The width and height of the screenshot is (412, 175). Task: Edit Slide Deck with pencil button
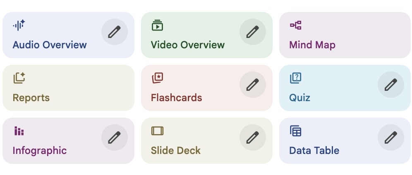point(252,137)
